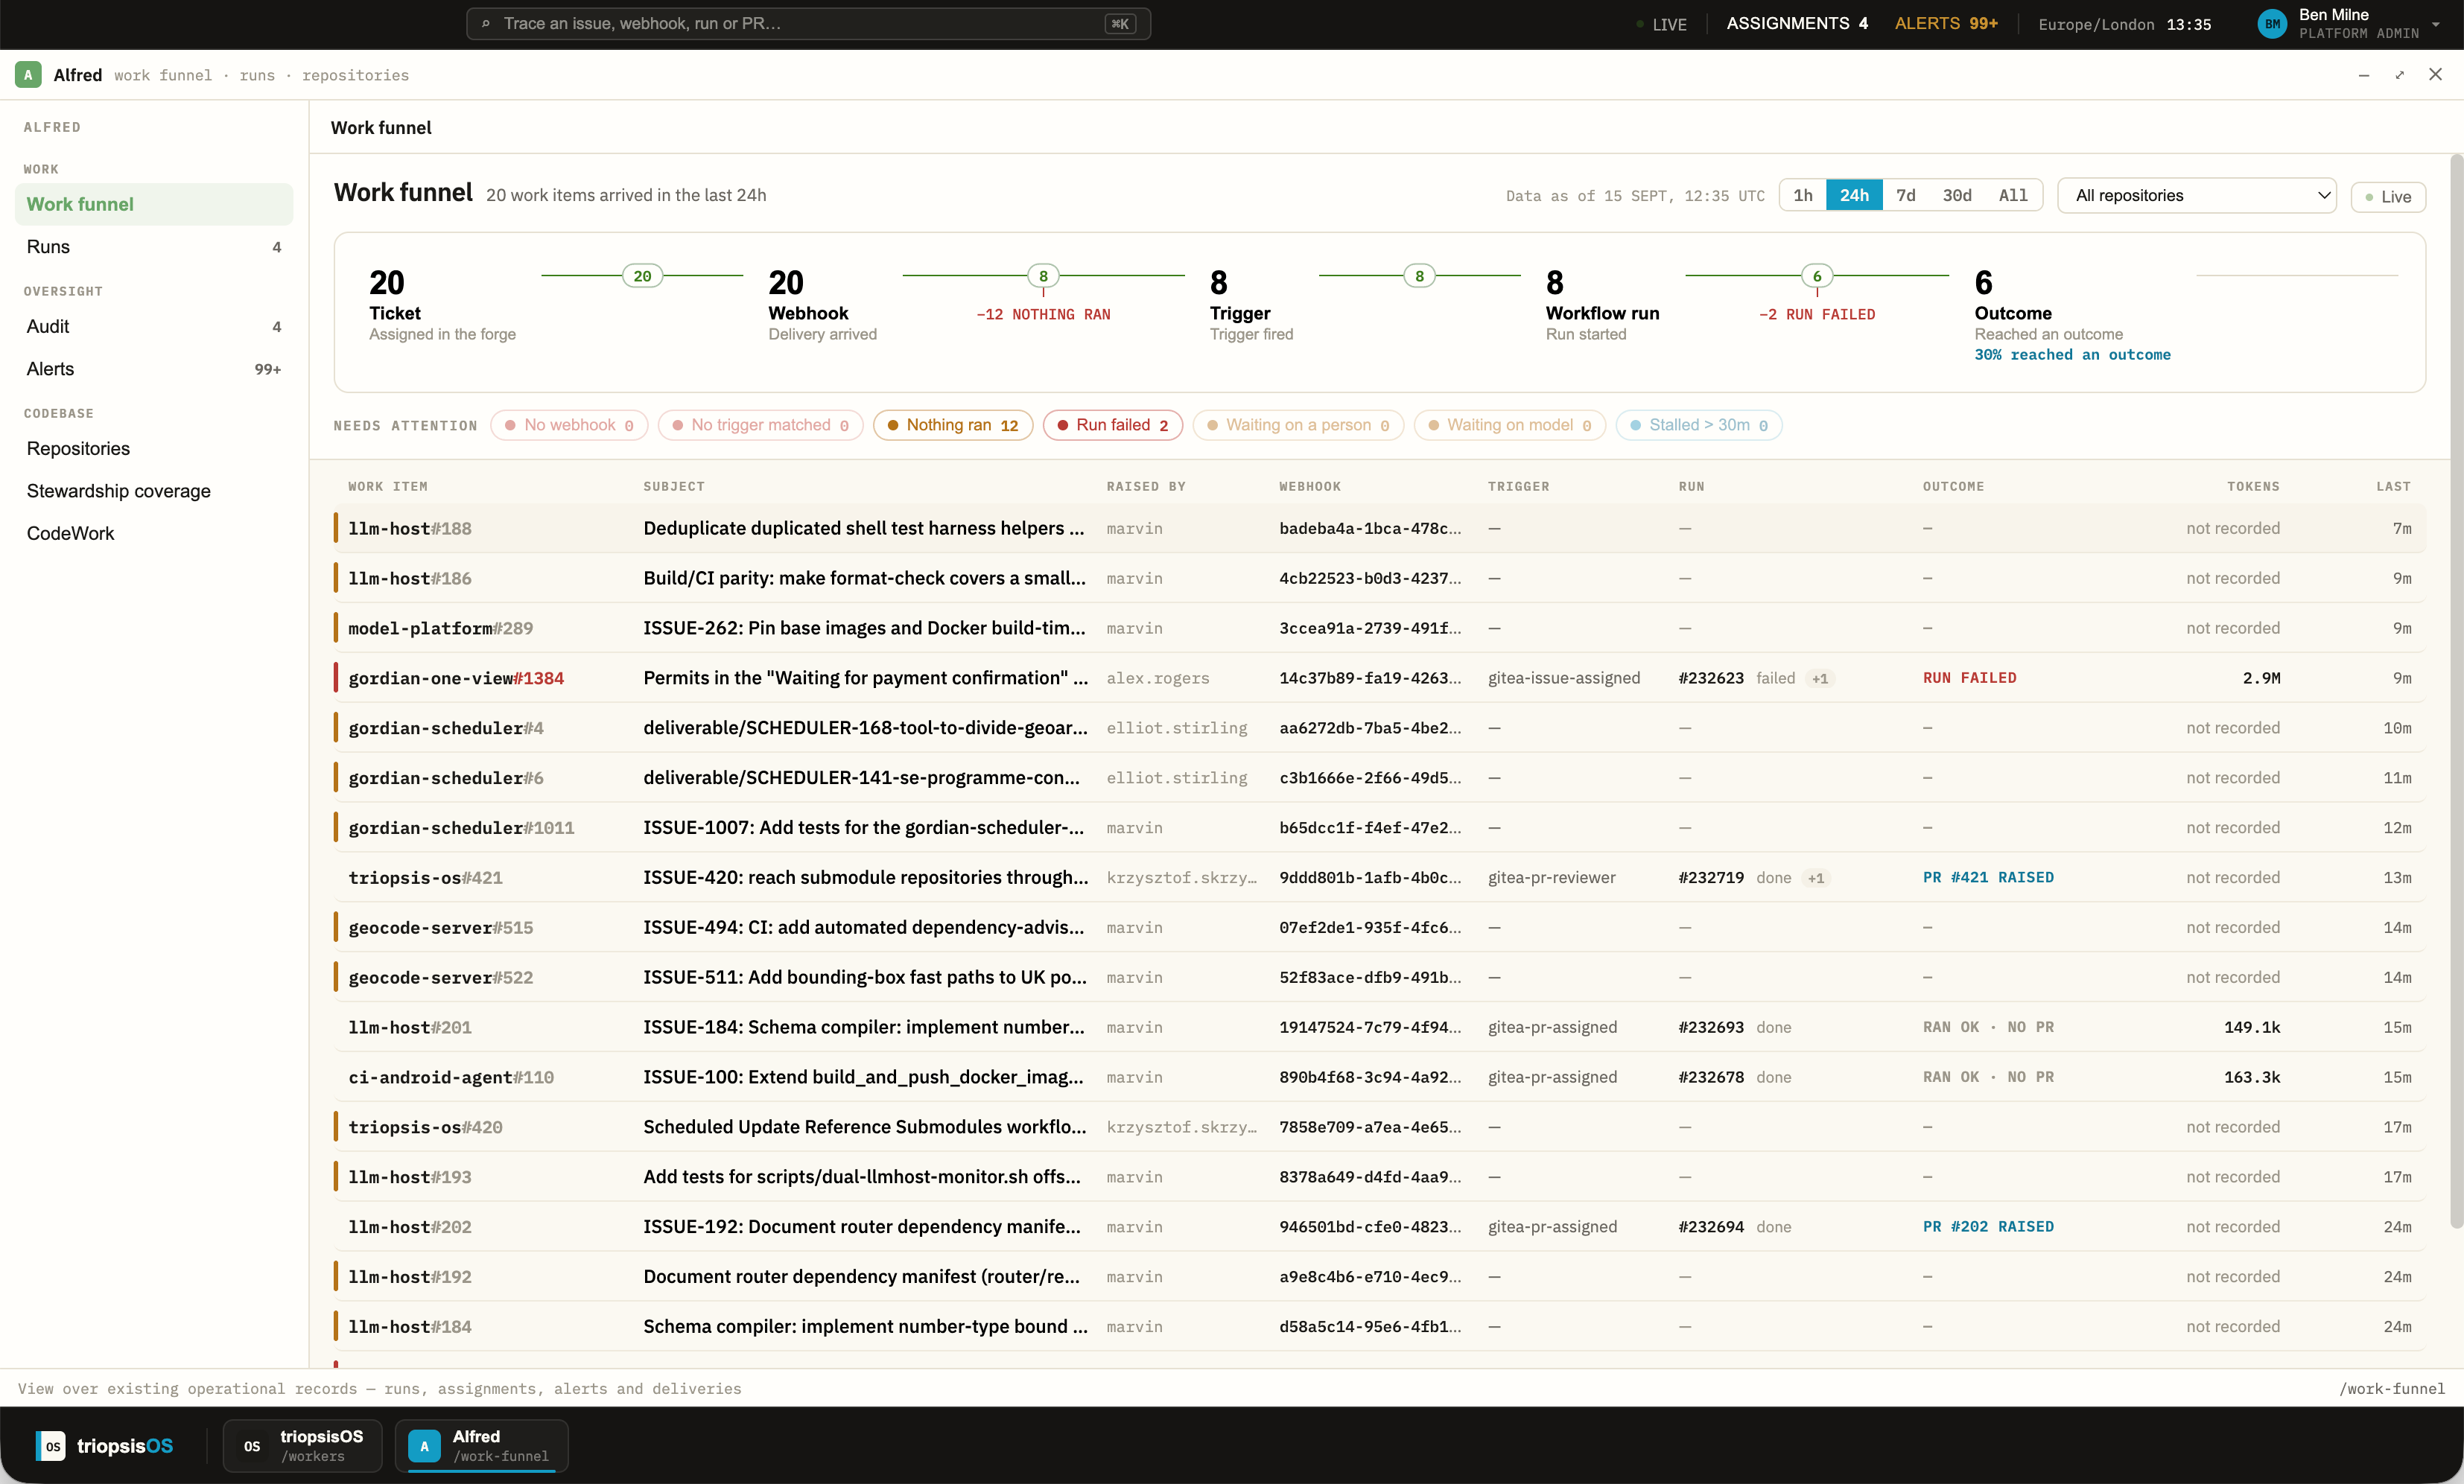Toggle the Nothing ran 12 filter chip
Viewport: 2464px width, 1484px height.
click(953, 426)
